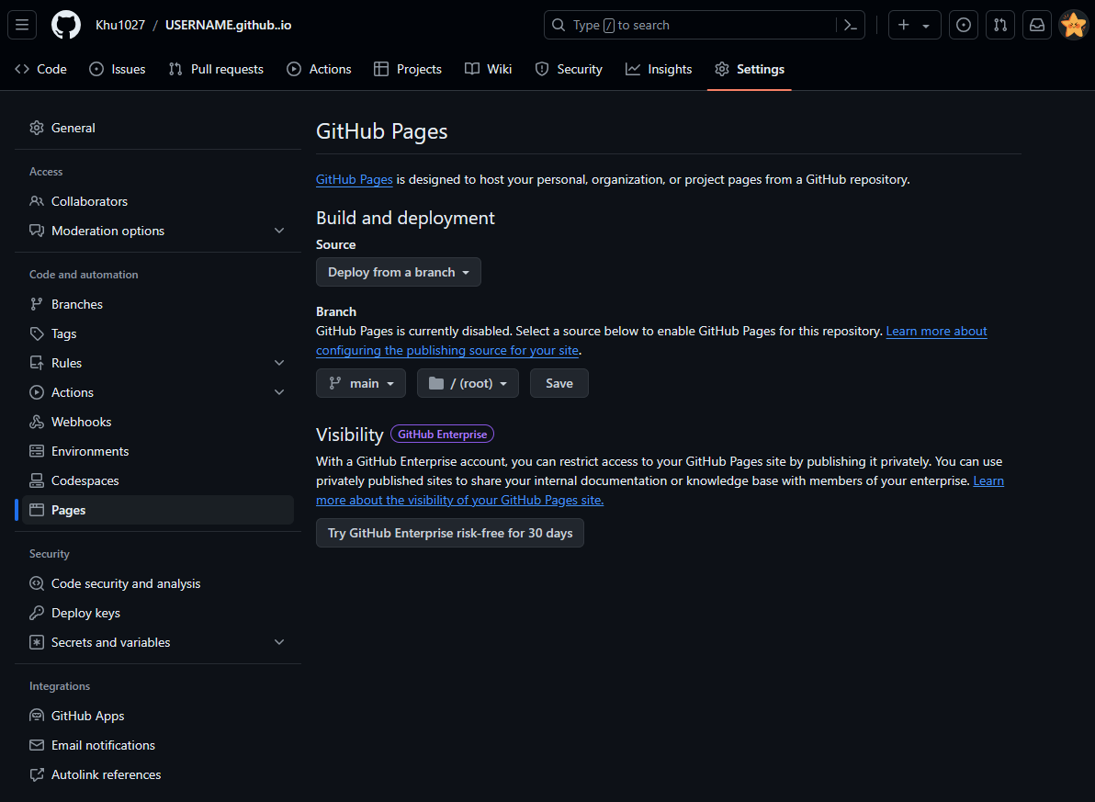The image size is (1095, 802).
Task: Open GitHub Apps settings
Action: click(x=158, y=716)
